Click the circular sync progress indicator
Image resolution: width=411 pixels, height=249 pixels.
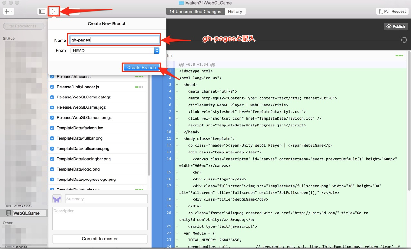pos(404,40)
